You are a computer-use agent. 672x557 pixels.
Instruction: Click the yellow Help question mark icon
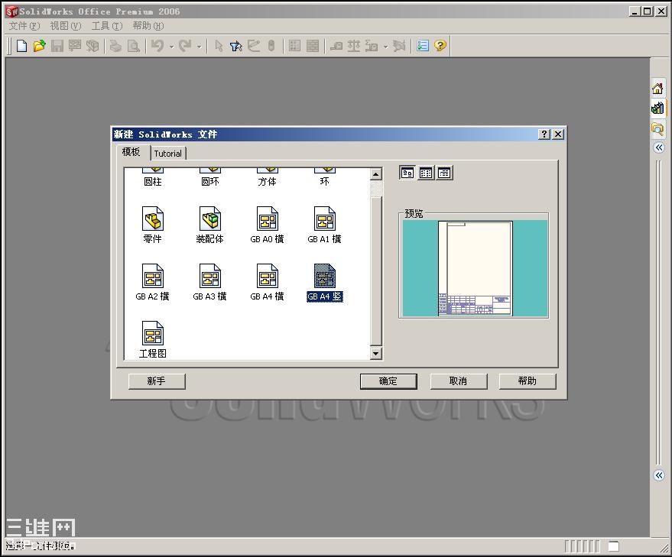[440, 45]
